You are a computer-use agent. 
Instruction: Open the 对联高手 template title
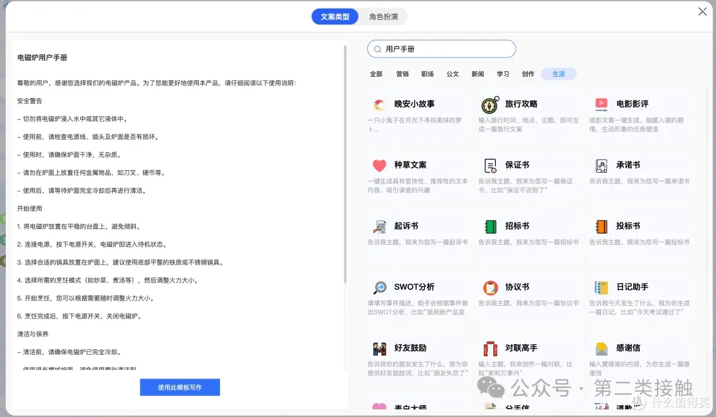pos(521,348)
